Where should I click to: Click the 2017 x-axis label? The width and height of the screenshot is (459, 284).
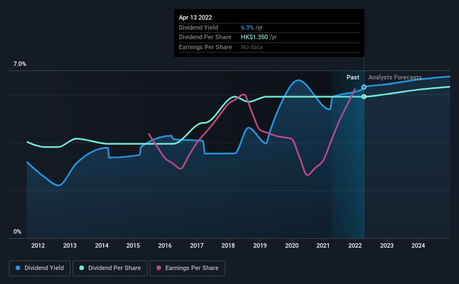pos(197,245)
